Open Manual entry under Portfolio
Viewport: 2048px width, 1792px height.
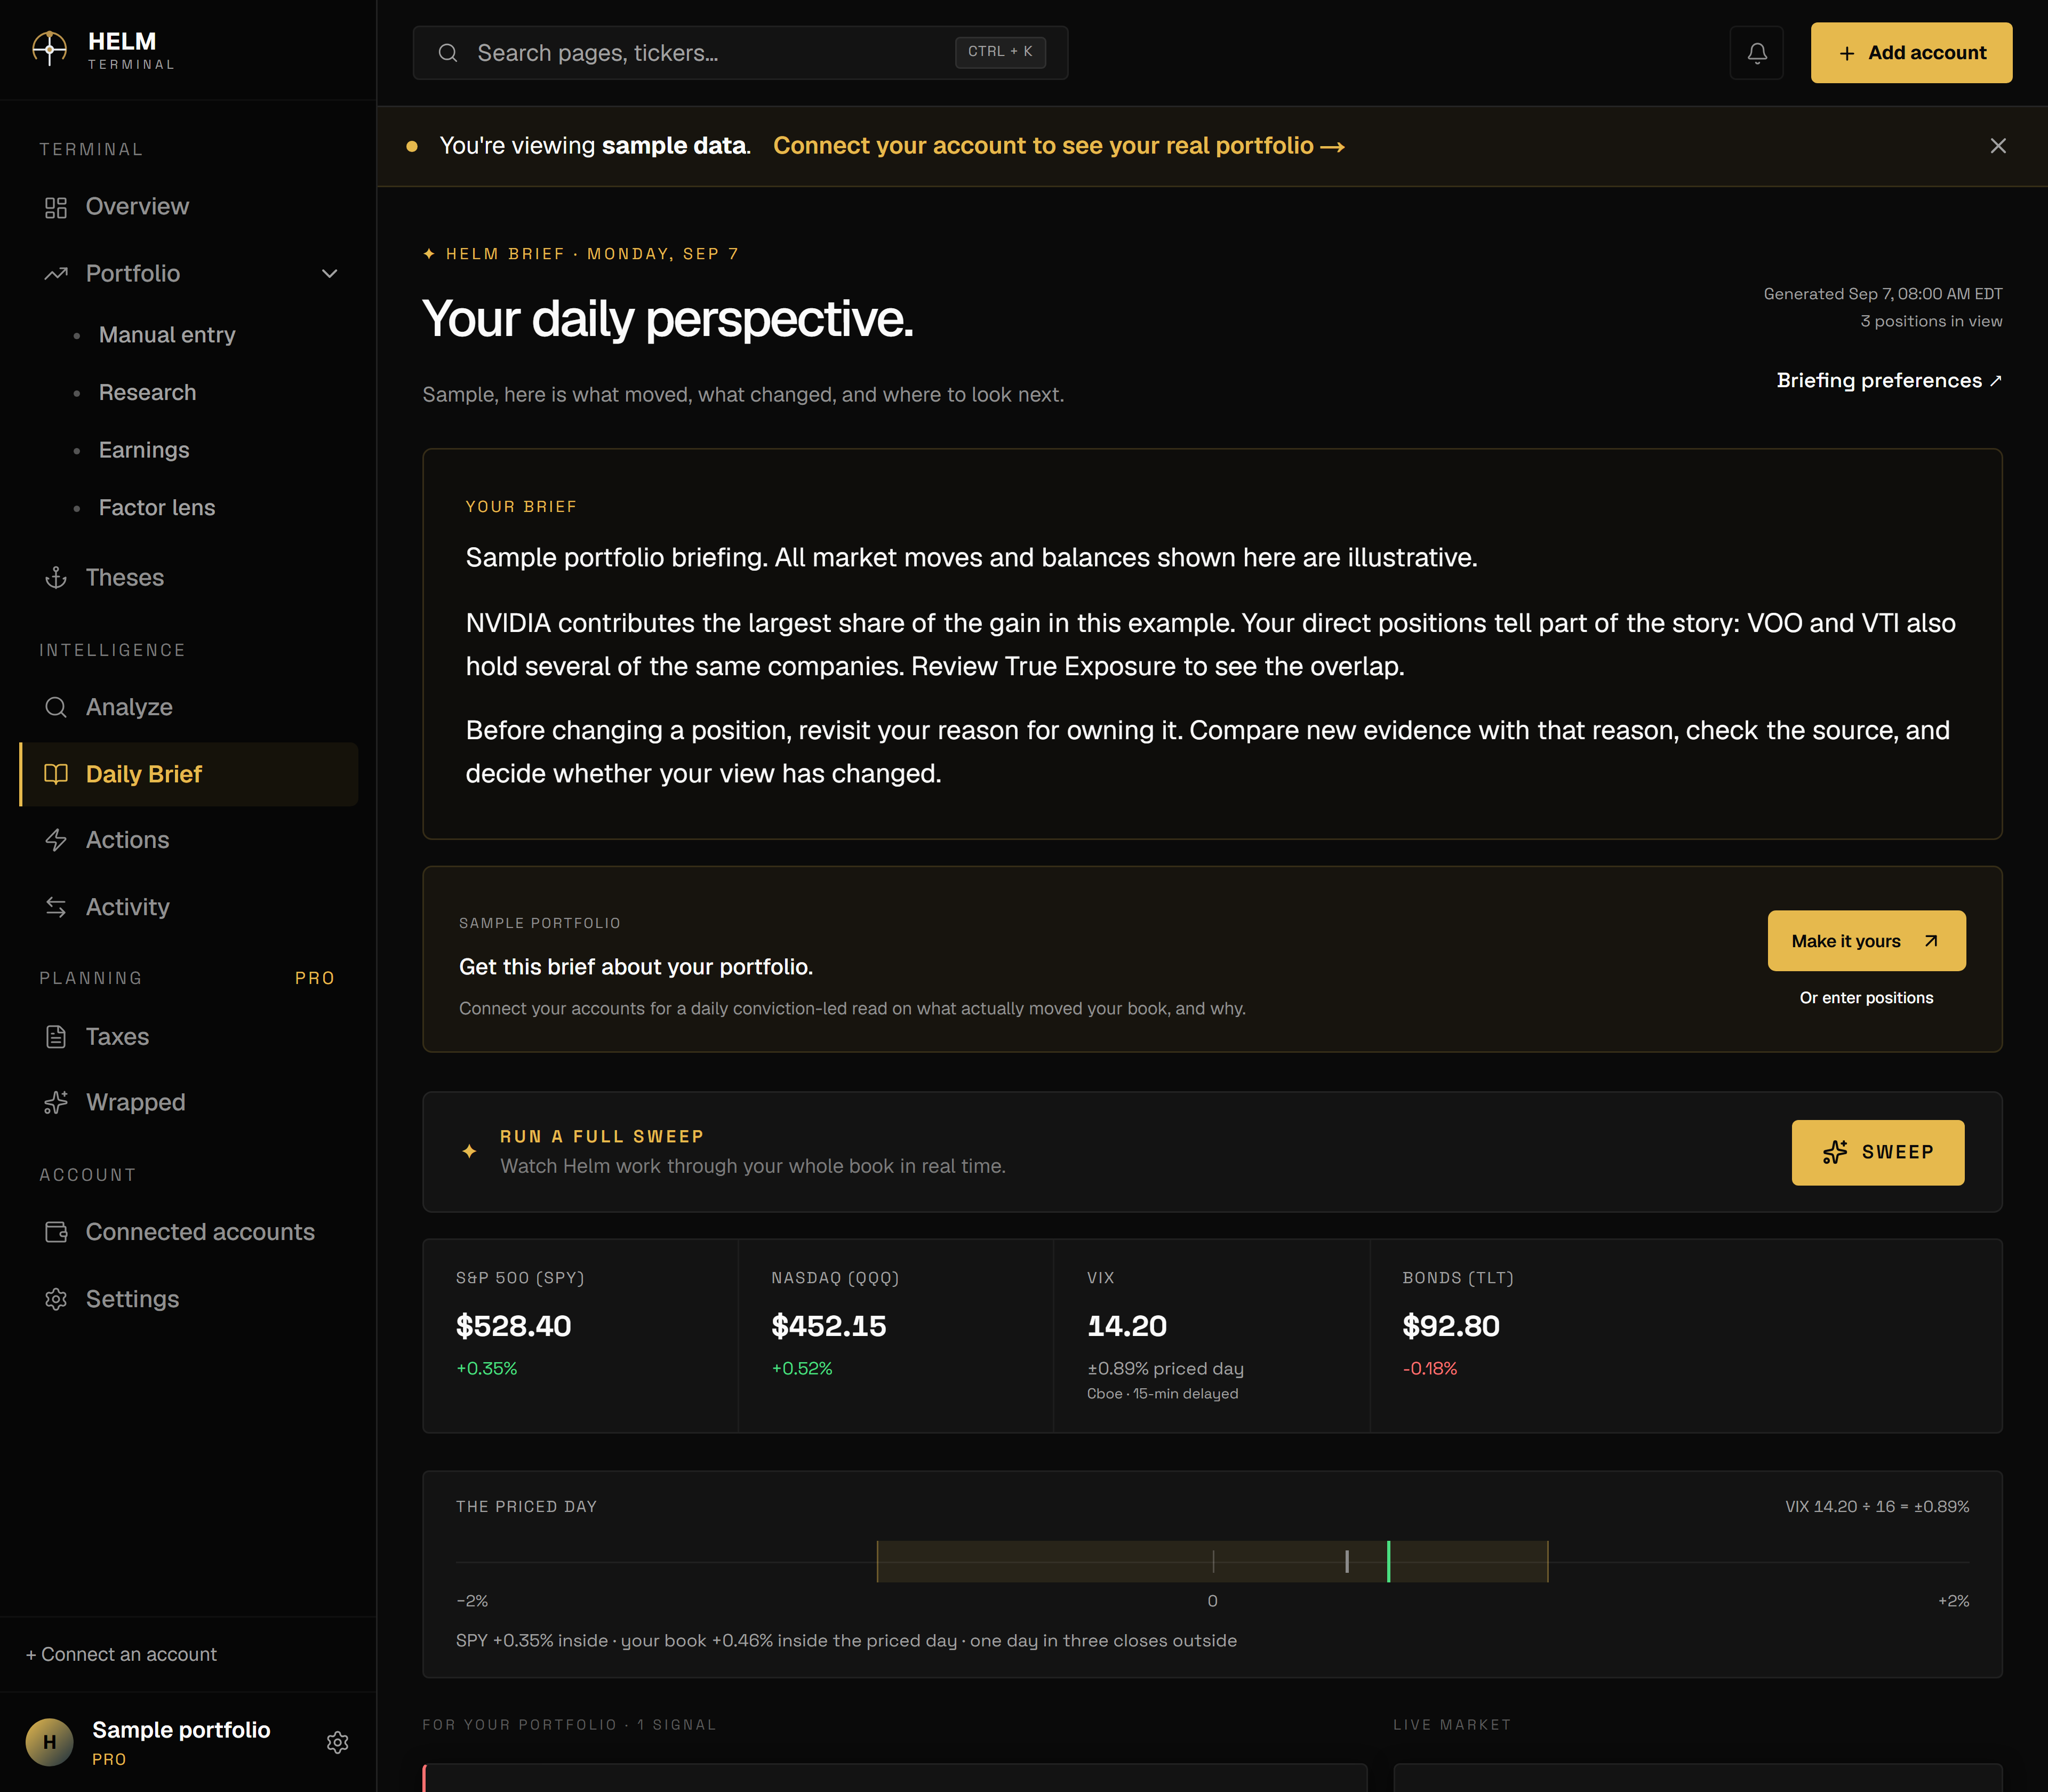[167, 335]
